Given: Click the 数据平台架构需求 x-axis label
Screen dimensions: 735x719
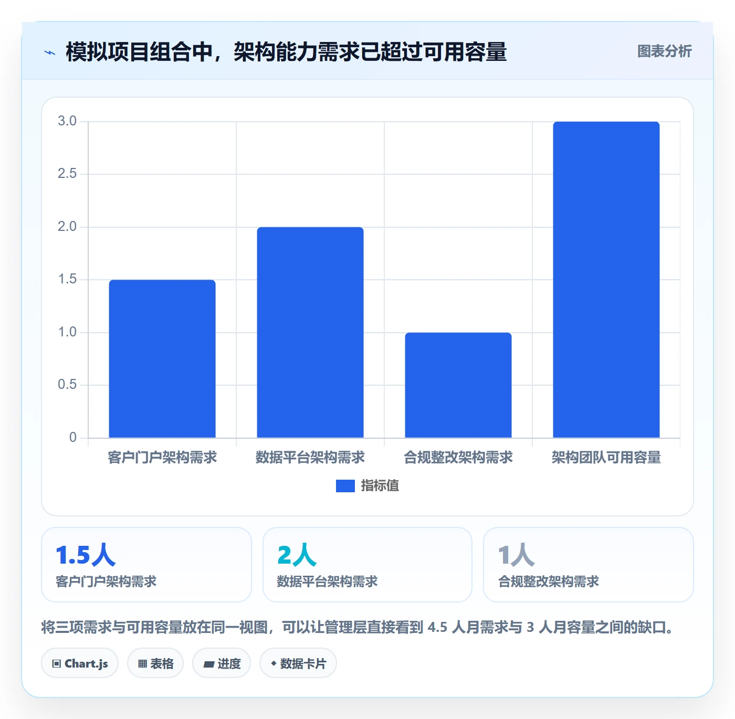Looking at the screenshot, I should [310, 458].
